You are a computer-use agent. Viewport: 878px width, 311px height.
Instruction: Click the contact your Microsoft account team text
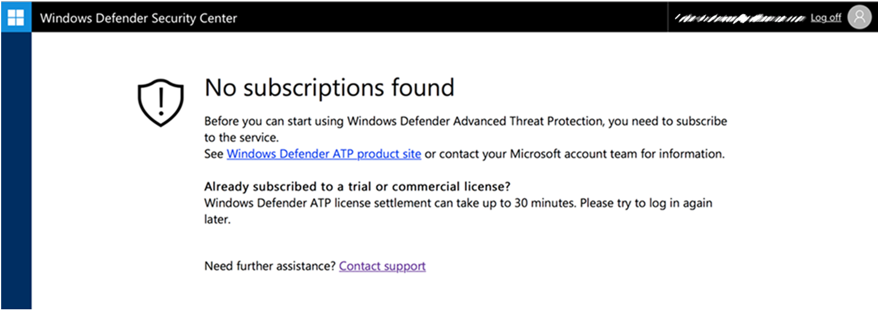click(x=525, y=154)
